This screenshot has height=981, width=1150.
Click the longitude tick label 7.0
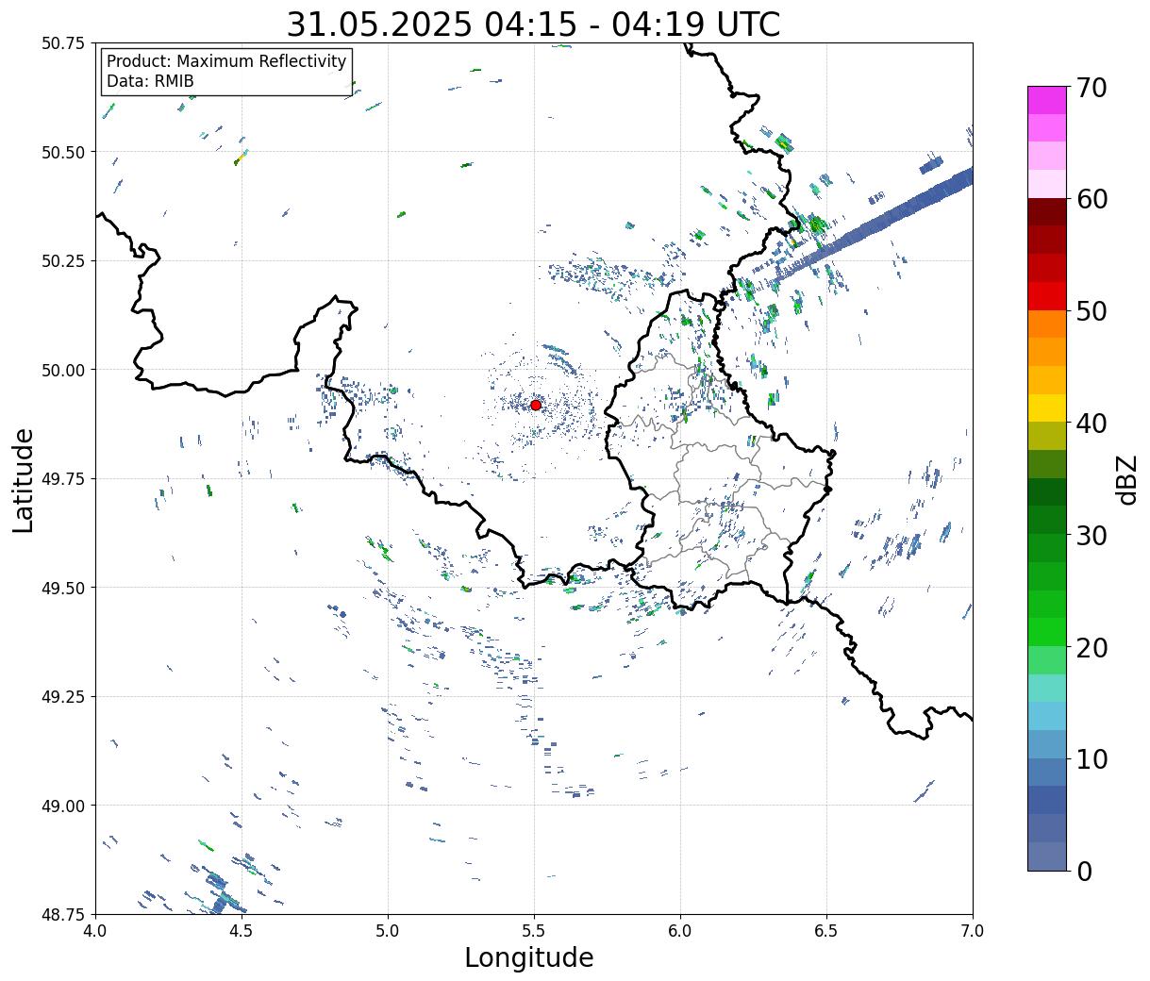click(x=973, y=931)
